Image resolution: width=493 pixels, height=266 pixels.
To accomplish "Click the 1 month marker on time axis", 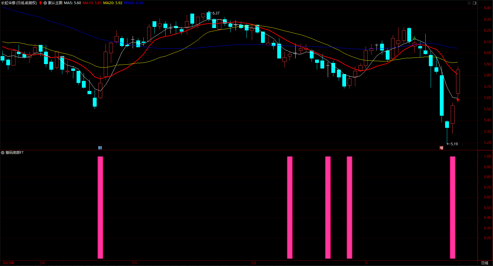I will click(366, 263).
